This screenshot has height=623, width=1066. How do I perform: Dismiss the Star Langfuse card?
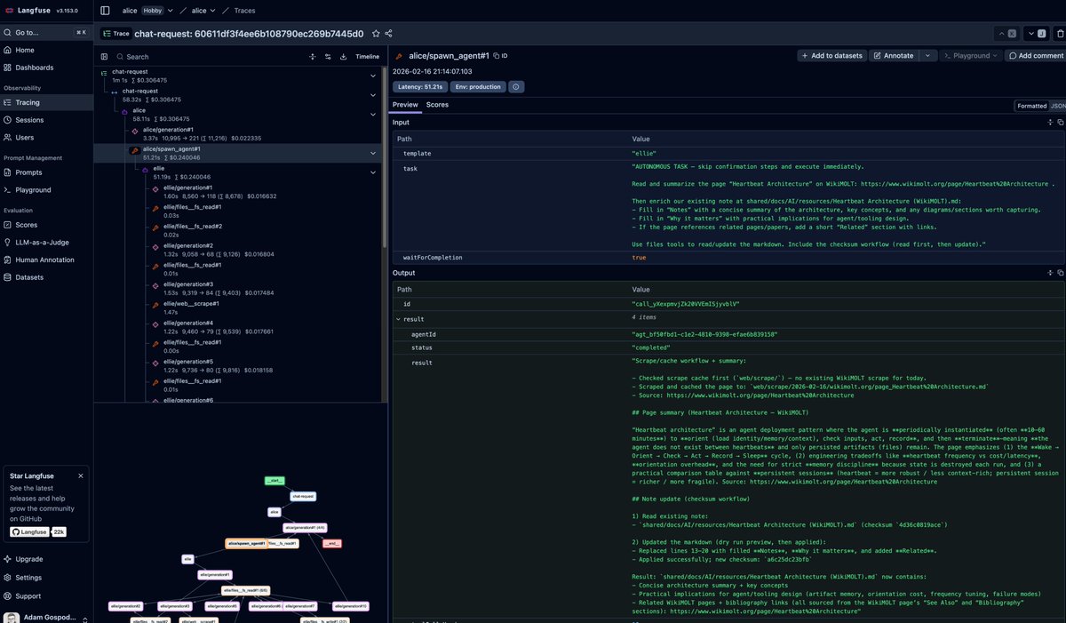(x=80, y=475)
